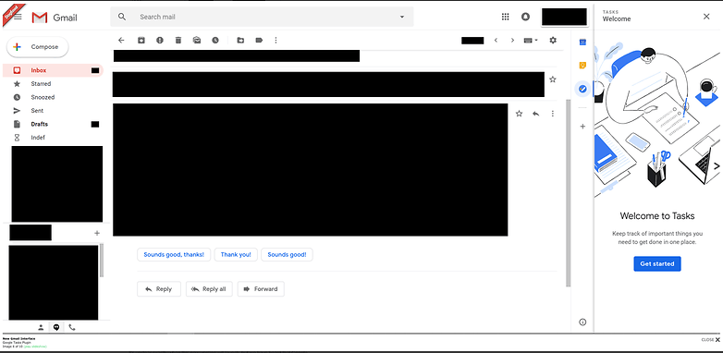Open the Google apps grid
Viewport: 723px width, 353px height.
505,17
